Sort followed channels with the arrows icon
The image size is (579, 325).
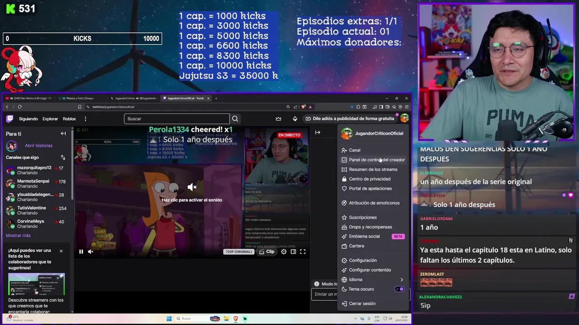click(x=63, y=158)
